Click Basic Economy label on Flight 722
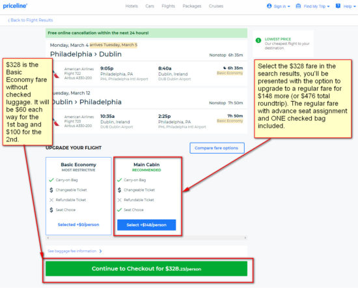 click(230, 73)
